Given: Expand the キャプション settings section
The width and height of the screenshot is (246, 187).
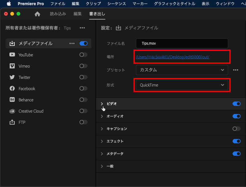Looking at the screenshot, I should (x=102, y=129).
